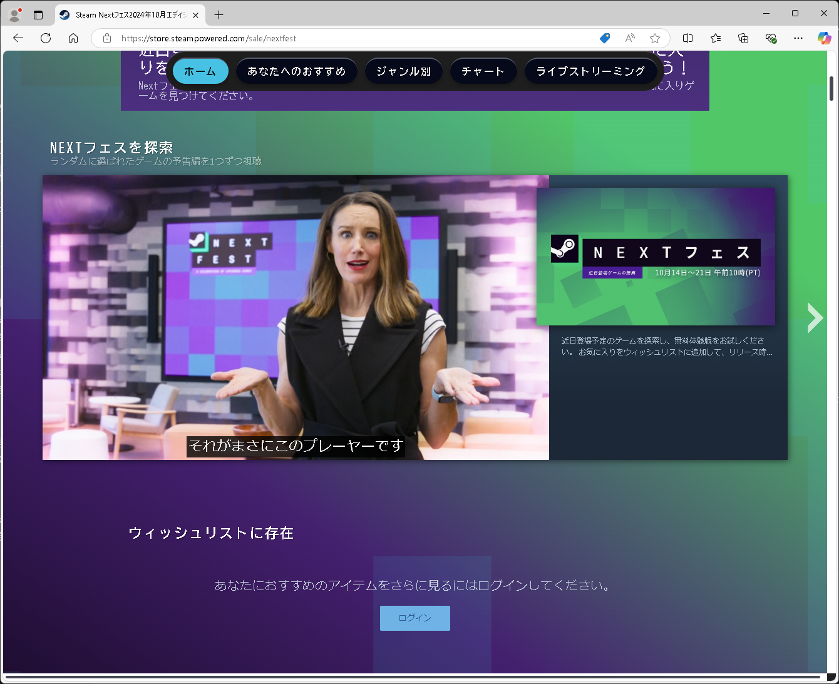839x684 pixels.
Task: Click the shopping tag icon in the address bar
Action: (604, 38)
